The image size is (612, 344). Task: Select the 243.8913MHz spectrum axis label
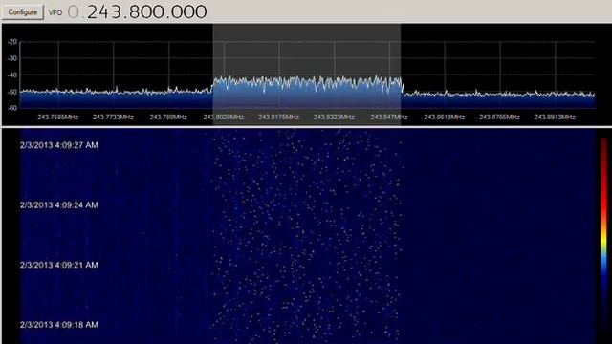tap(555, 117)
